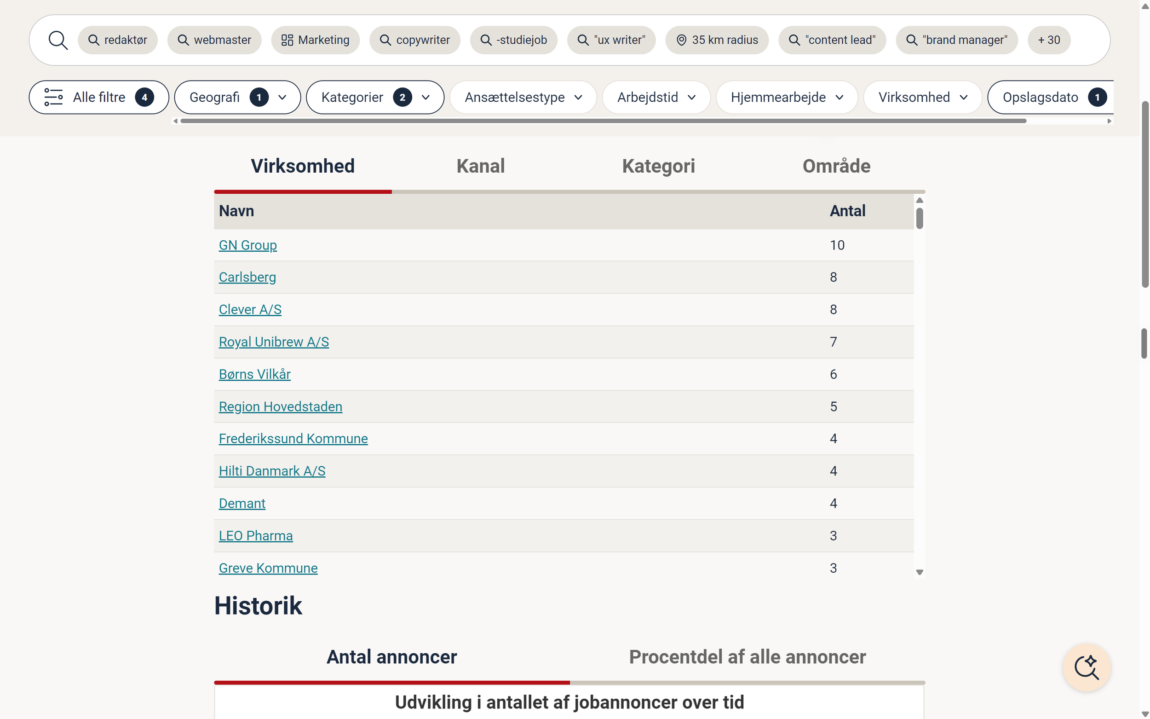Select the 35 km radius chip
Viewport: 1150px width, 719px height.
717,40
